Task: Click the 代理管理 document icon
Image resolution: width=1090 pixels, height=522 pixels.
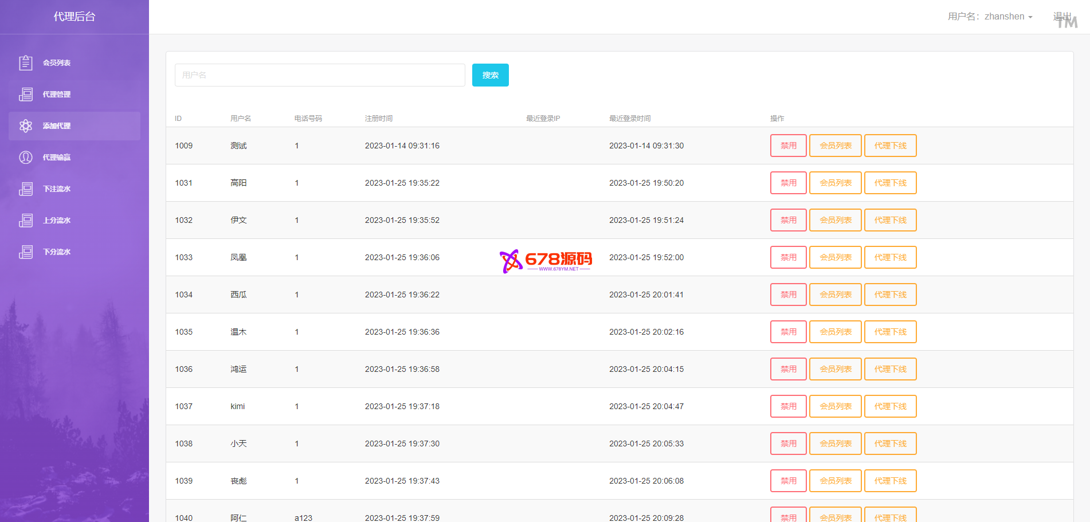Action: tap(26, 95)
